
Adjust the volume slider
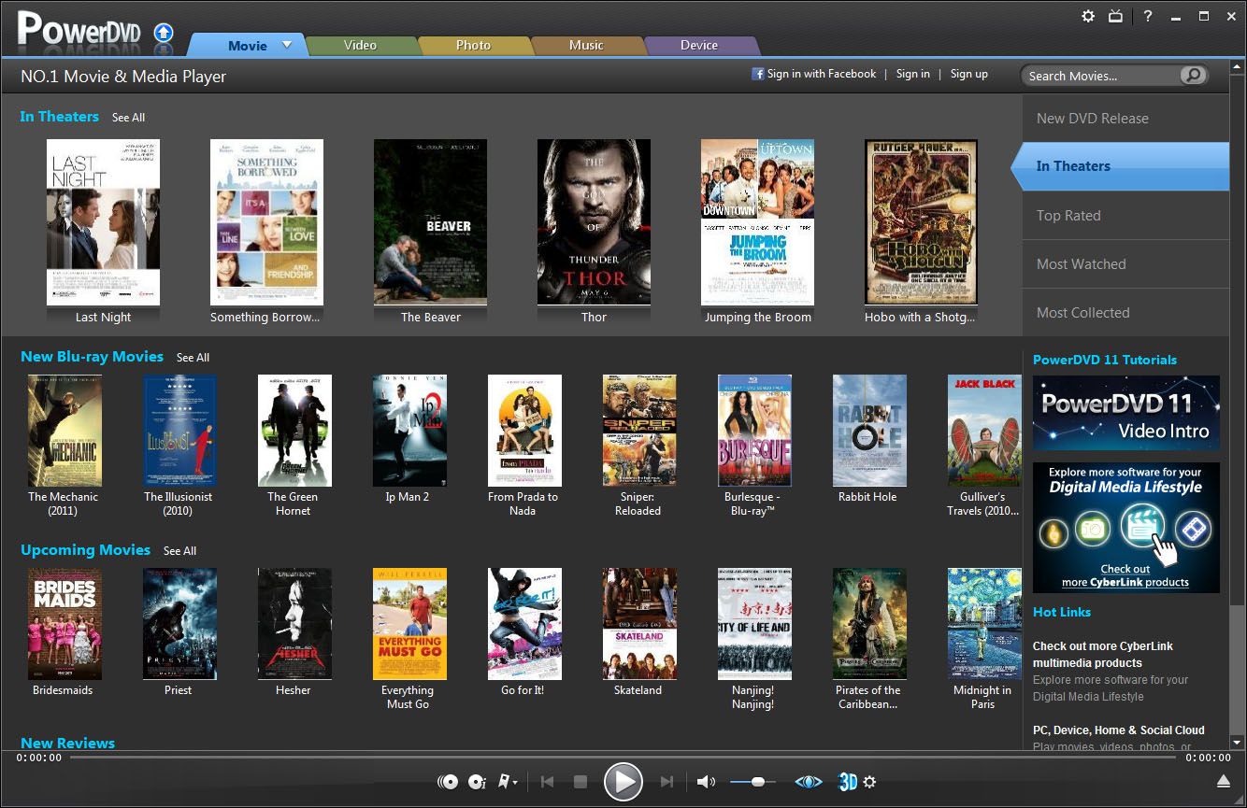[752, 782]
